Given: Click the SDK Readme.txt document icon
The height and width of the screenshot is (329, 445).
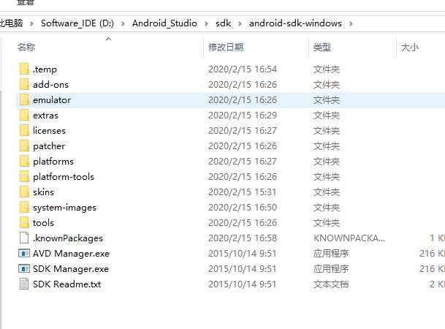Looking at the screenshot, I should [x=24, y=284].
